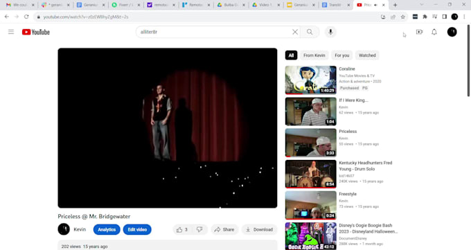The height and width of the screenshot is (250, 471).
Task: Go back in the browser
Action: [x=7, y=17]
